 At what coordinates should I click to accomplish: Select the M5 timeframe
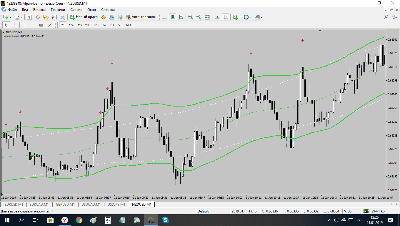point(71,25)
